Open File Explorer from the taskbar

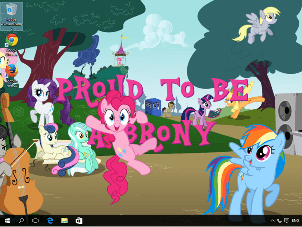[x=64, y=221]
